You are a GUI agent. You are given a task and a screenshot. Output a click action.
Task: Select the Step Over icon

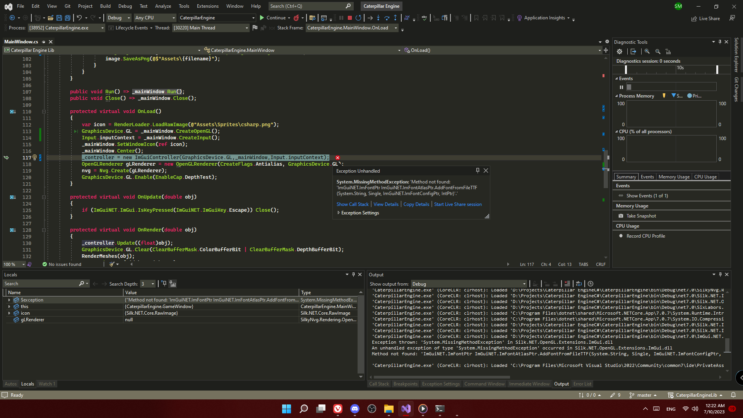387,18
